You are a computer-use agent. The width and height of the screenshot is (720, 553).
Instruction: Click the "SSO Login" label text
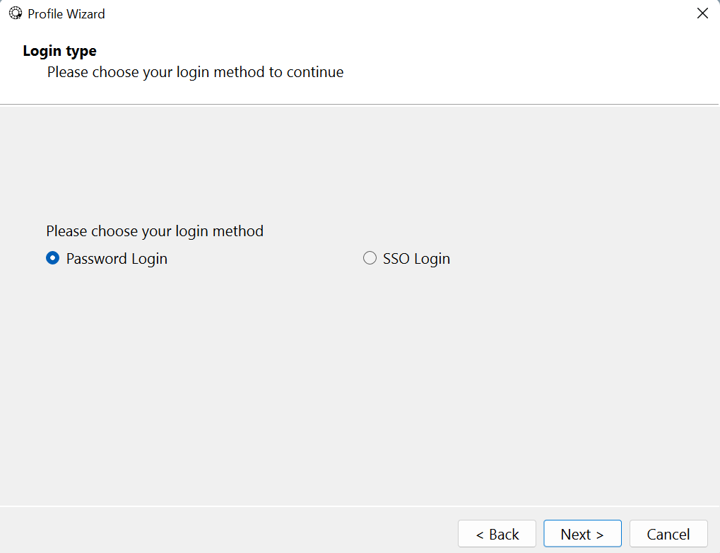416,259
